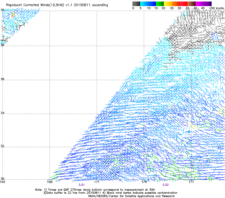This screenshot has height=198, width=225.
Task: Click the yellow 20-25 knots color segment
Action: click(168, 4)
